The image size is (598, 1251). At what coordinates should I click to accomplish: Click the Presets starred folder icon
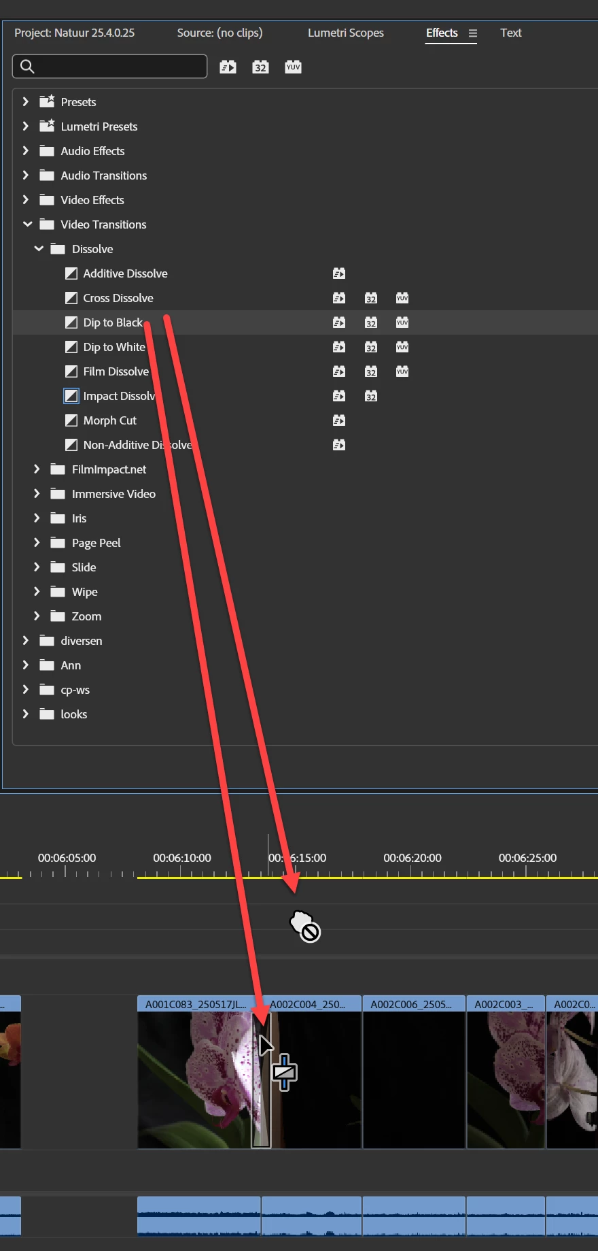(x=47, y=101)
